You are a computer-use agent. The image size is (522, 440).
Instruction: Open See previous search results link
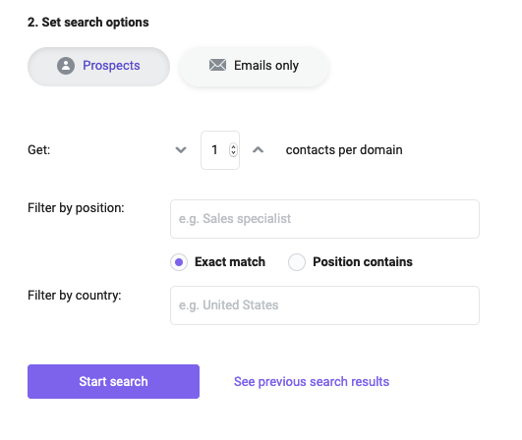coord(312,381)
